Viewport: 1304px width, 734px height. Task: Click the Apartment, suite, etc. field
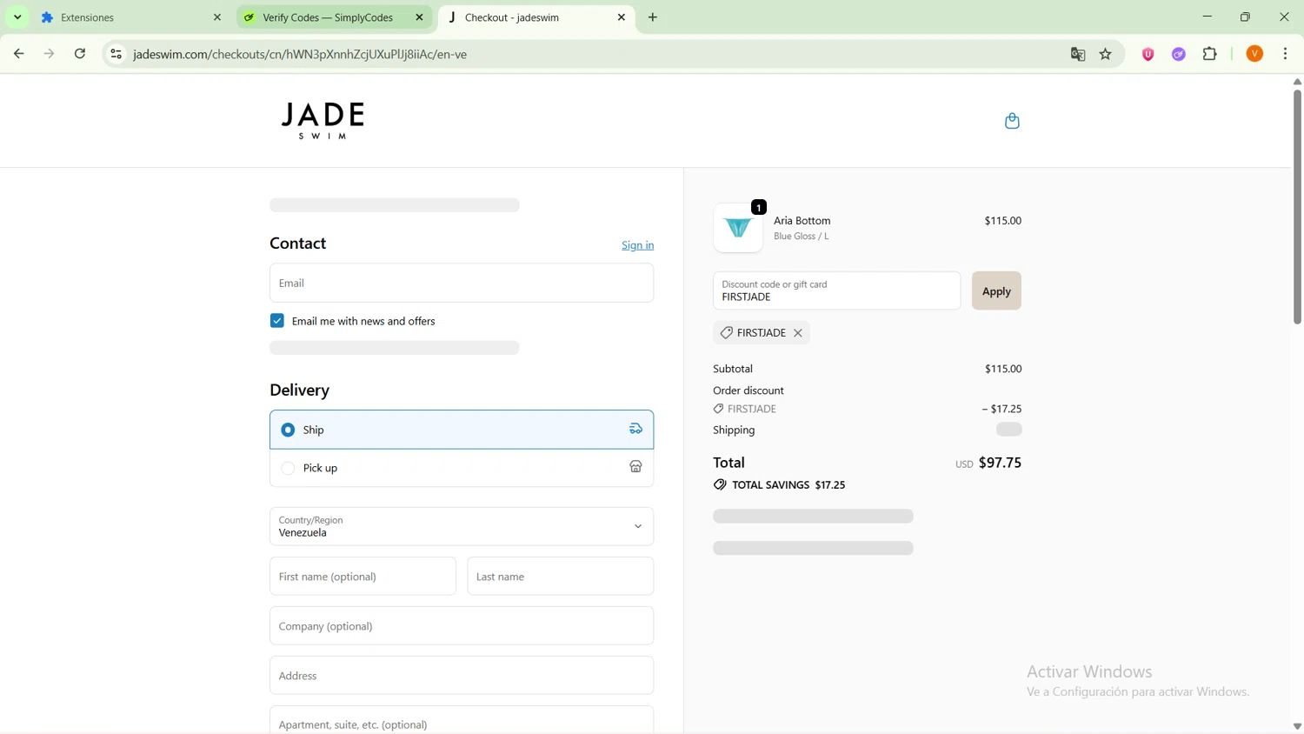(462, 722)
